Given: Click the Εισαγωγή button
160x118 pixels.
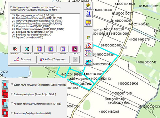Looking at the screenshot, I should pos(23,59).
